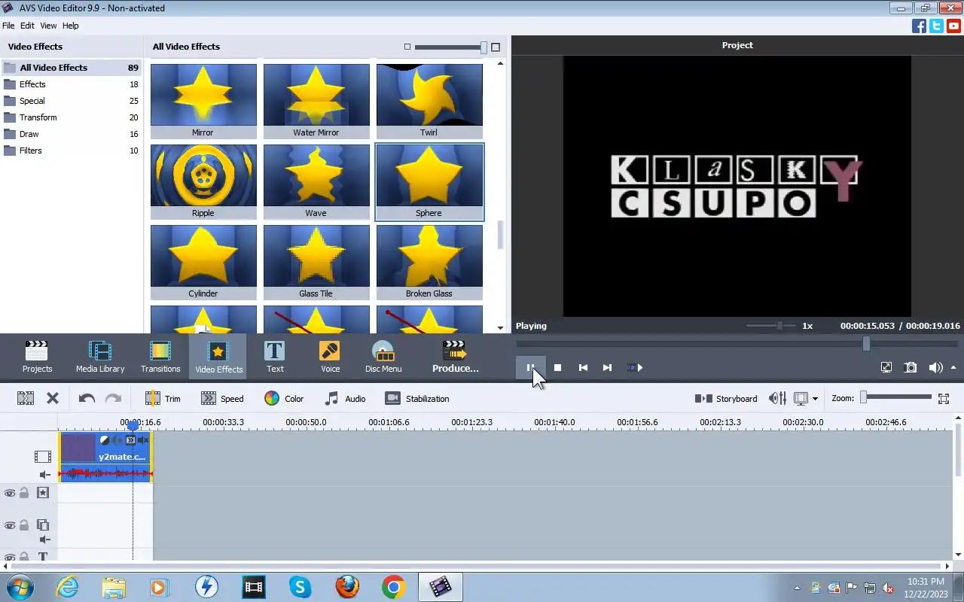The image size is (964, 602).
Task: Open the Edit menu
Action: 27,26
